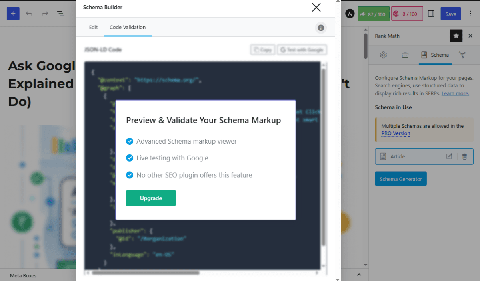Open the Rank Math Schema tab
The image size is (480, 281).
pos(435,55)
